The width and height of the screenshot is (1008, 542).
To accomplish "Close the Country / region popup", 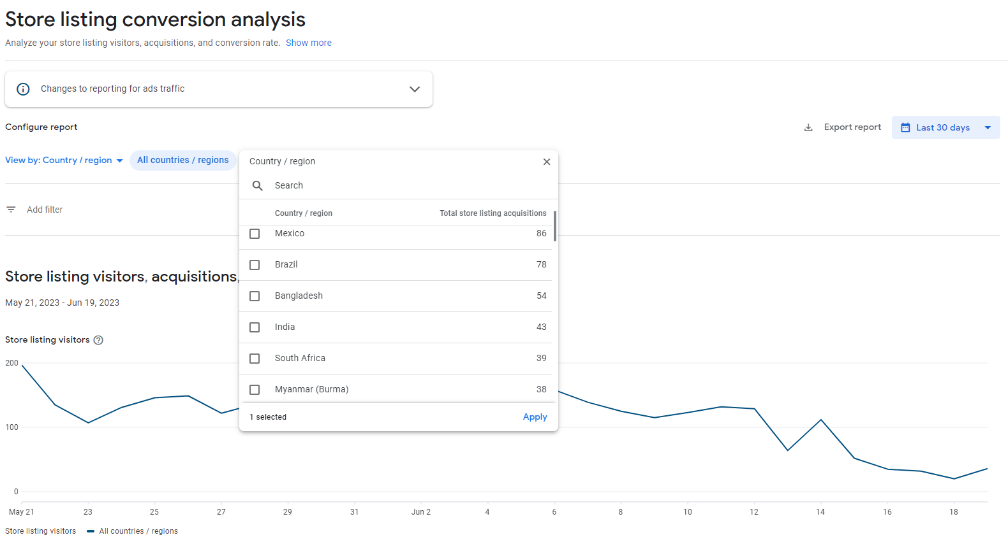I will [547, 162].
